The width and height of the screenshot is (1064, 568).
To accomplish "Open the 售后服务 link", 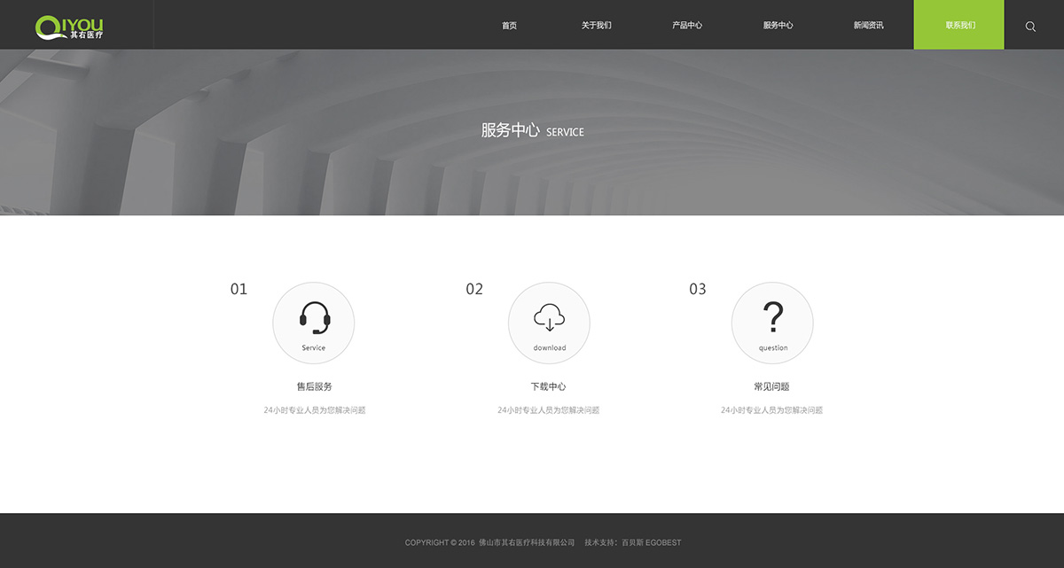I will [x=314, y=387].
